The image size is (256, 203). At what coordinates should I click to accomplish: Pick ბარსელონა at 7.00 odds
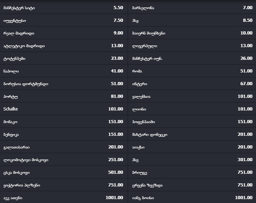pyautogui.click(x=192, y=8)
